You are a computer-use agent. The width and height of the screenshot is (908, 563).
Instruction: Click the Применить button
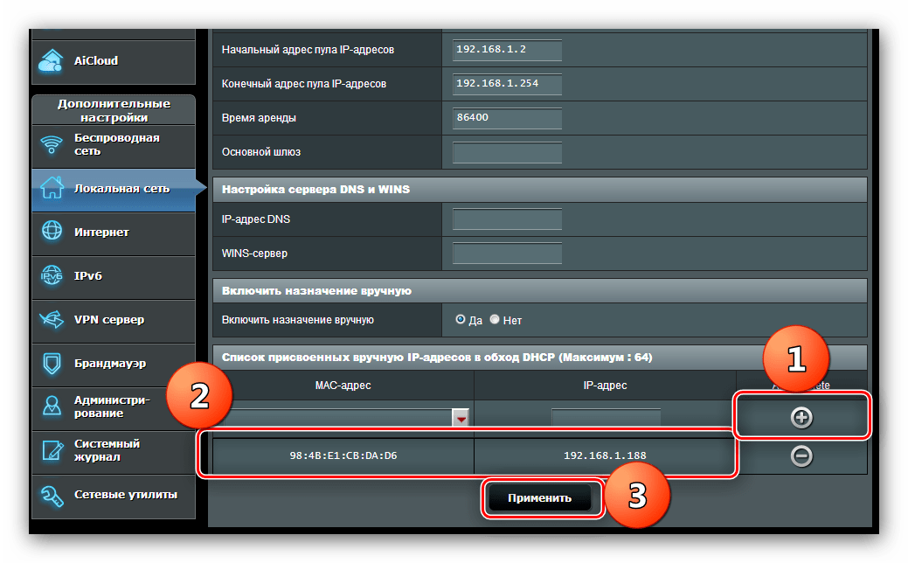click(x=540, y=498)
